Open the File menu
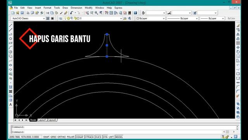The image size is (248, 140). 16,8
